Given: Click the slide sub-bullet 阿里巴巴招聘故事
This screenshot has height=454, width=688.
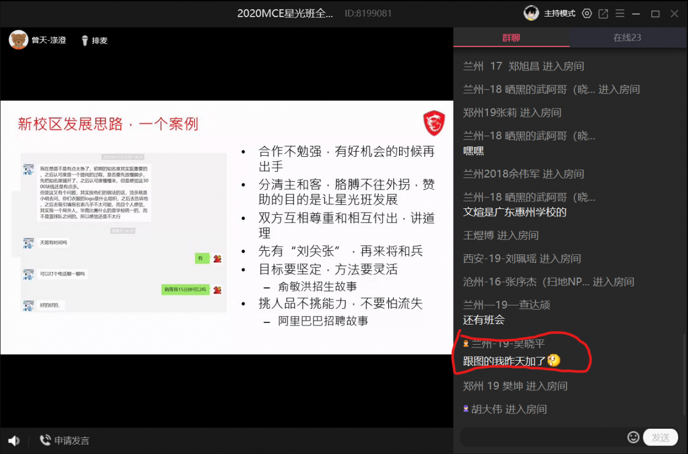Looking at the screenshot, I should (323, 321).
